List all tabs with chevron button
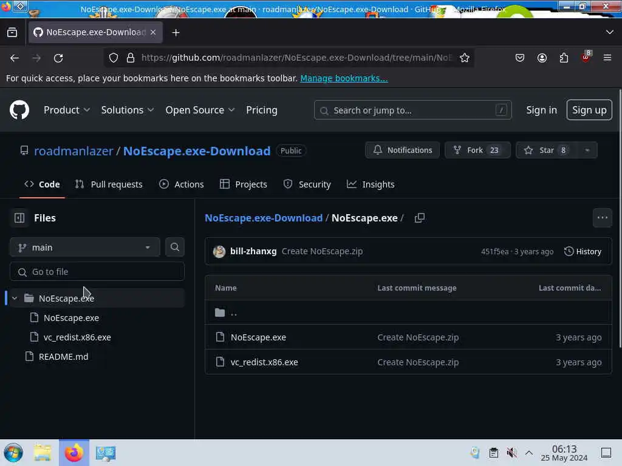Viewport: 622px width, 466px height. point(610,32)
